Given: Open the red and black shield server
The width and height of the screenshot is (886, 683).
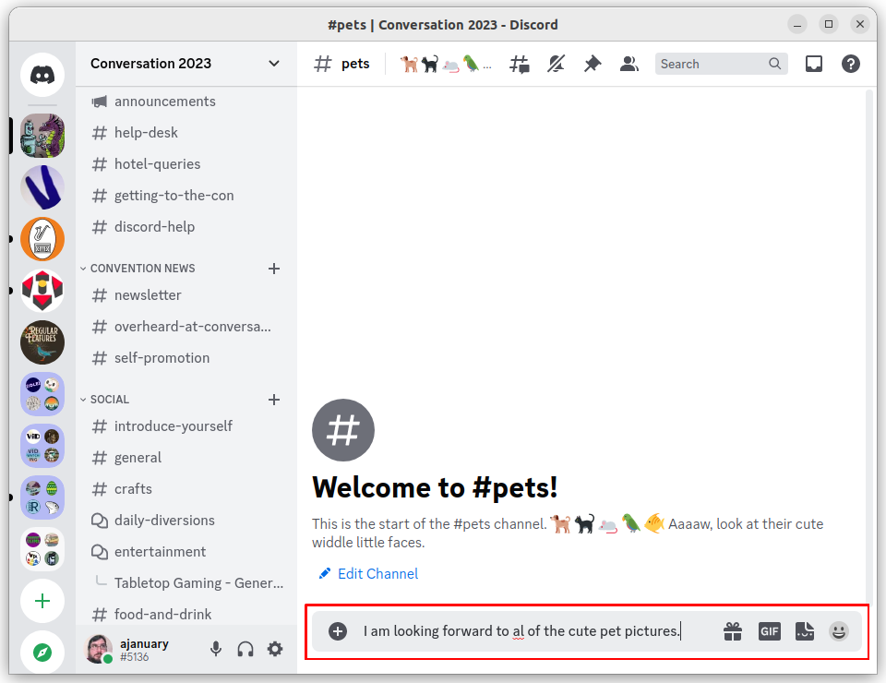Looking at the screenshot, I should click(42, 291).
